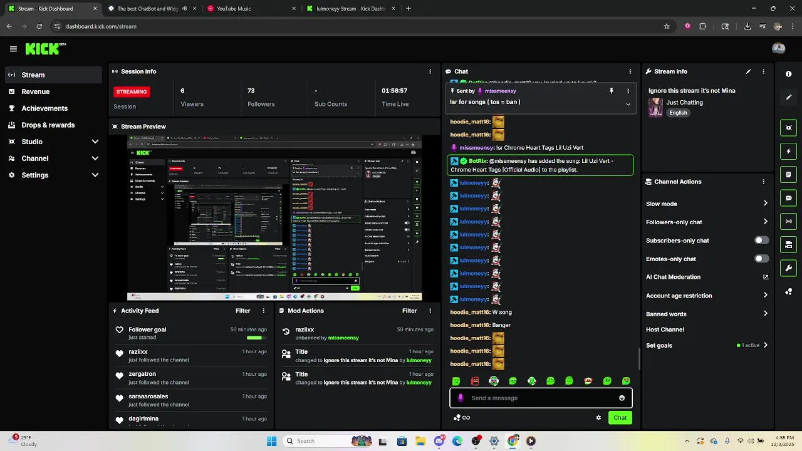Open the weather widget on the taskbar
This screenshot has width=802, height=451.
pyautogui.click(x=25, y=441)
